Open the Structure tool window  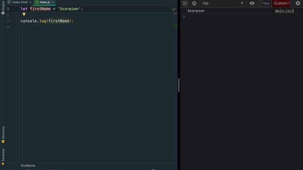[3, 135]
